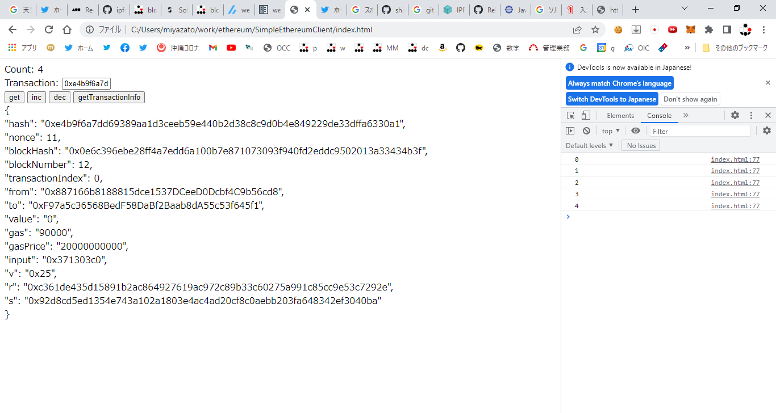This screenshot has height=413, width=776.
Task: Bookmark this page with the star
Action: 595,29
